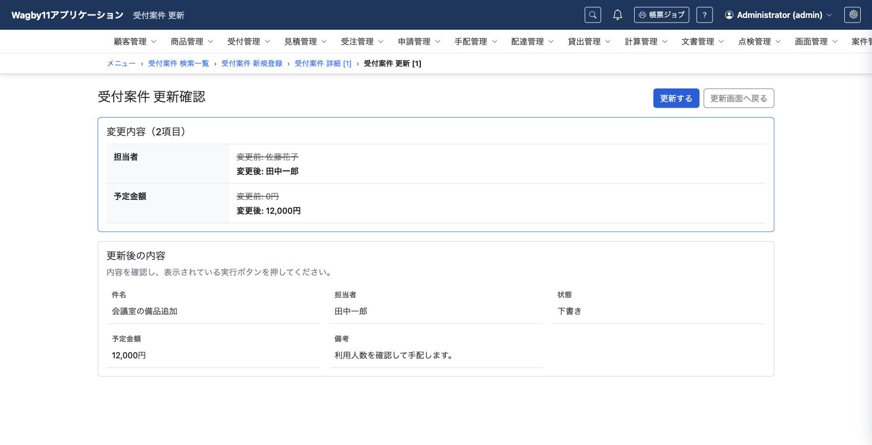Viewport: 872px width, 445px height.
Task: Click the 変更内容（2項目）heading
Action: tap(148, 132)
